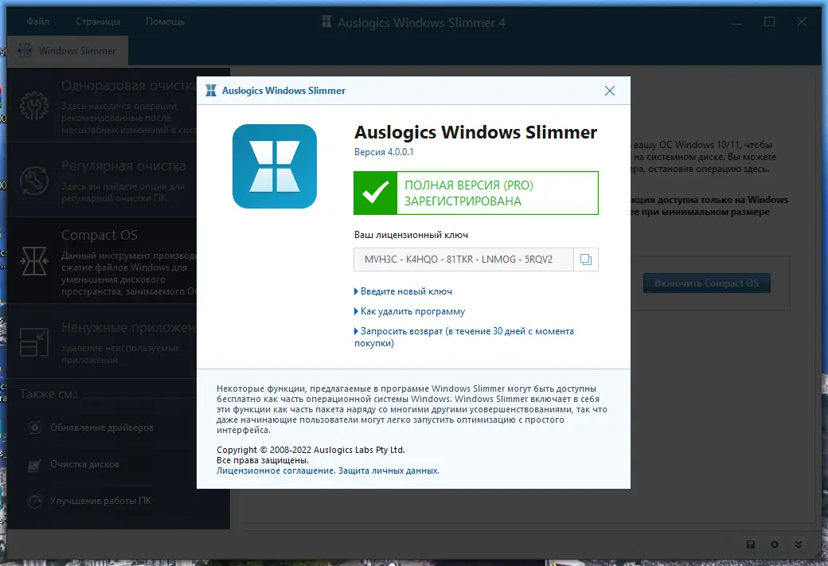The image size is (828, 566).
Task: Open the 'Введите новый ключ' link
Action: click(406, 291)
